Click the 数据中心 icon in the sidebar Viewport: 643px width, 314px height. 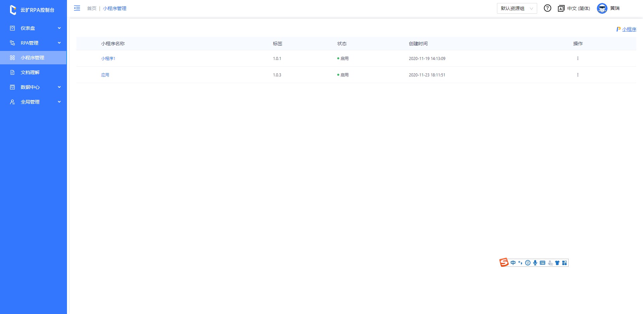tap(12, 87)
